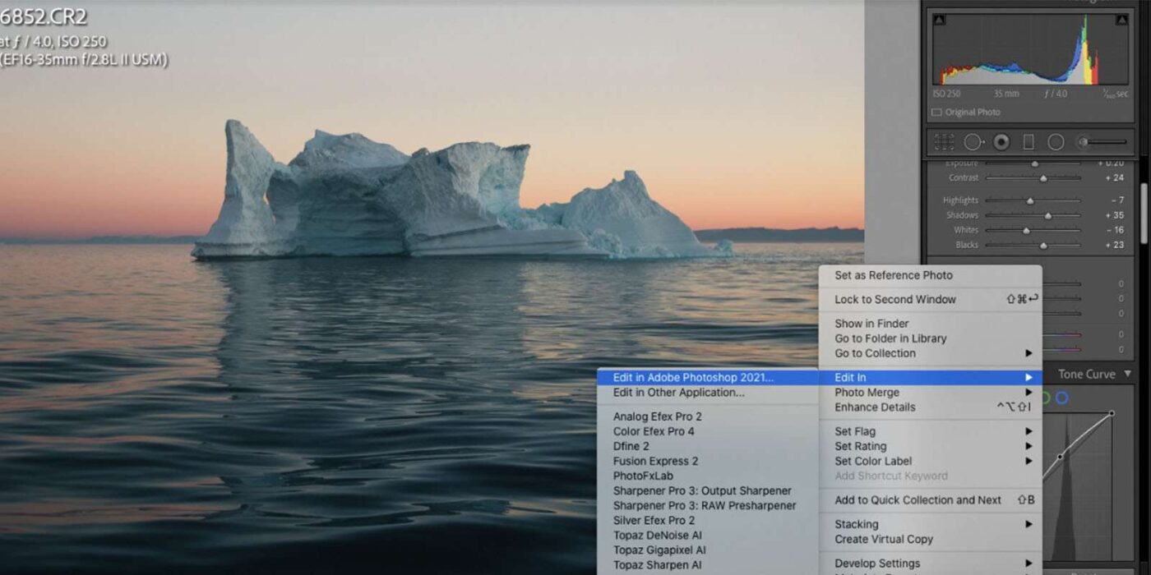
Task: Choose Edit in Adobe Photoshop 2021
Action: 693,378
